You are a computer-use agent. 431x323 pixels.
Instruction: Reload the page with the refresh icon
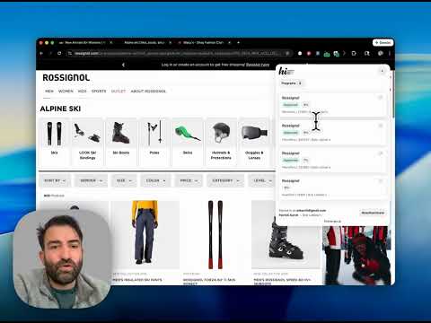(x=59, y=53)
